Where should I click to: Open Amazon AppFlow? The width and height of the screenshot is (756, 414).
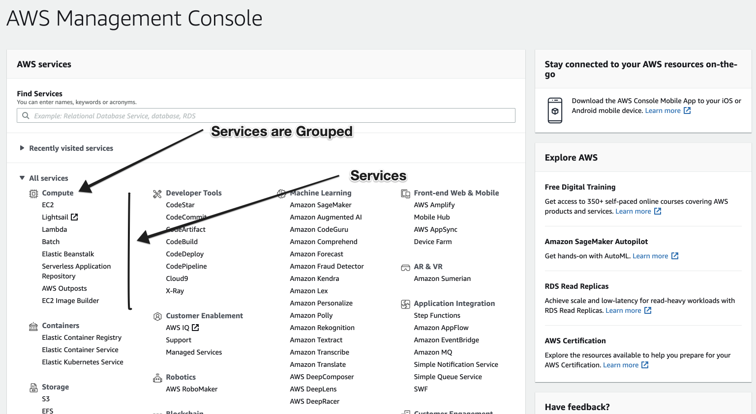pos(441,328)
